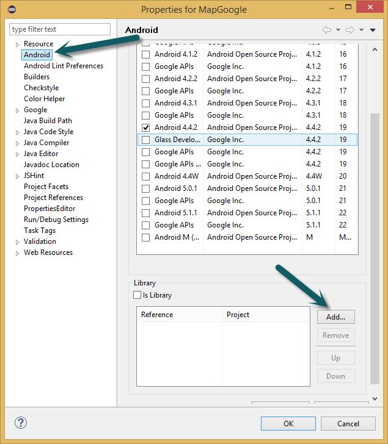The height and width of the screenshot is (444, 388).
Task: Select the Android M (... target row
Action: pos(247,237)
